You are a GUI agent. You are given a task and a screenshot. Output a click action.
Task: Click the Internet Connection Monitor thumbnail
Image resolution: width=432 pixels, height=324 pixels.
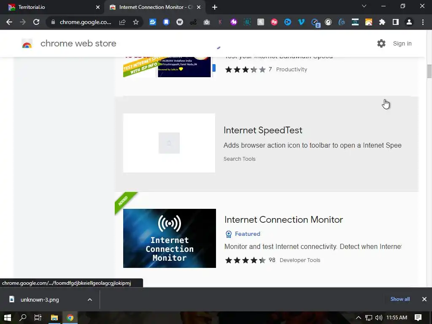(x=170, y=238)
